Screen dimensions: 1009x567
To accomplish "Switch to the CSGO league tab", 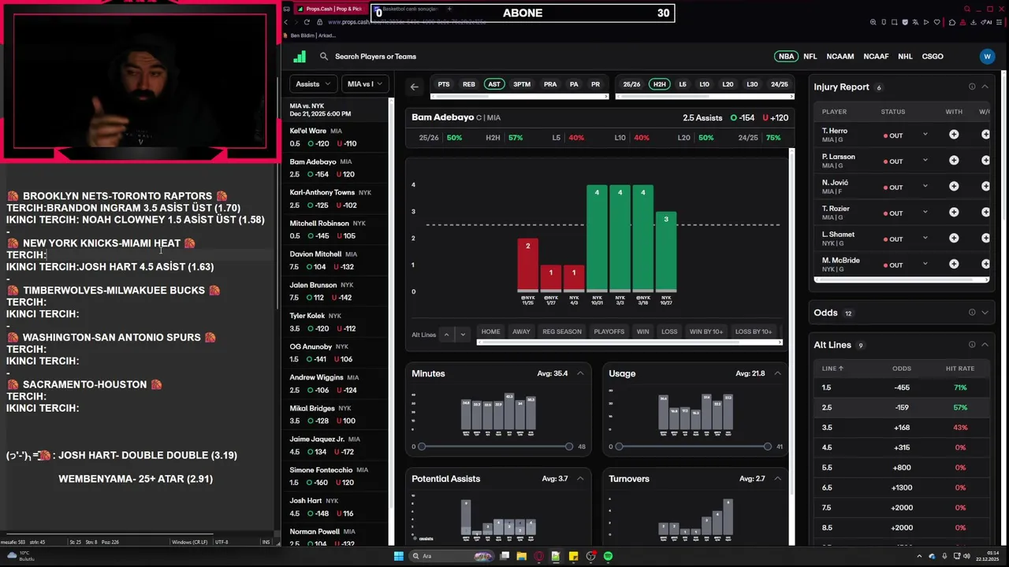I will (933, 57).
